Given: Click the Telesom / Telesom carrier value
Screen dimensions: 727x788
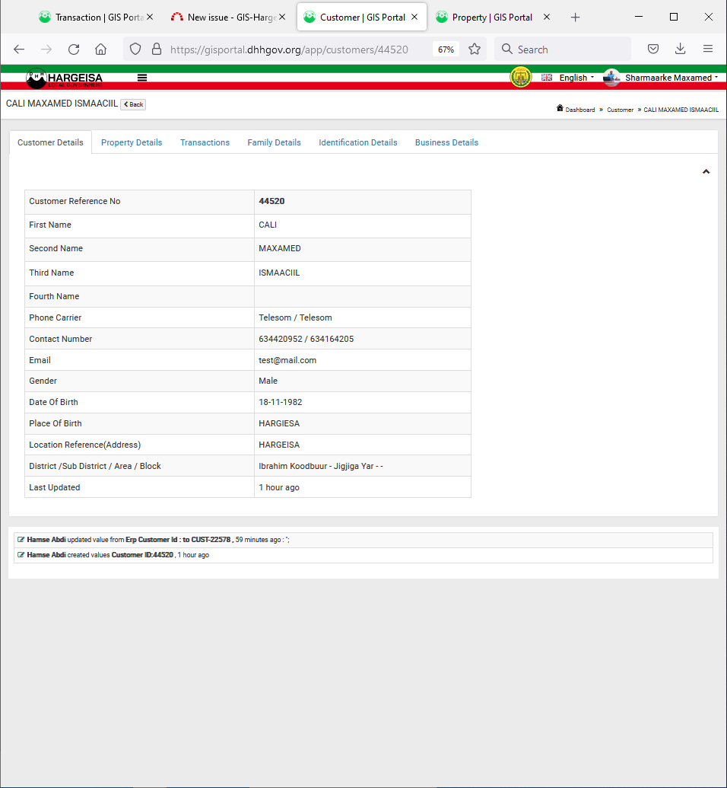Looking at the screenshot, I should (x=295, y=317).
